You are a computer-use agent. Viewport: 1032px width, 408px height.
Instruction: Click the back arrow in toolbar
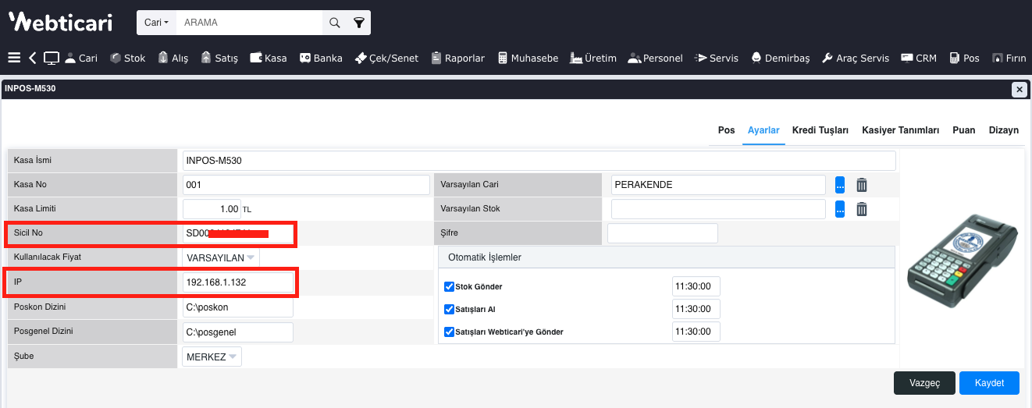(x=32, y=58)
